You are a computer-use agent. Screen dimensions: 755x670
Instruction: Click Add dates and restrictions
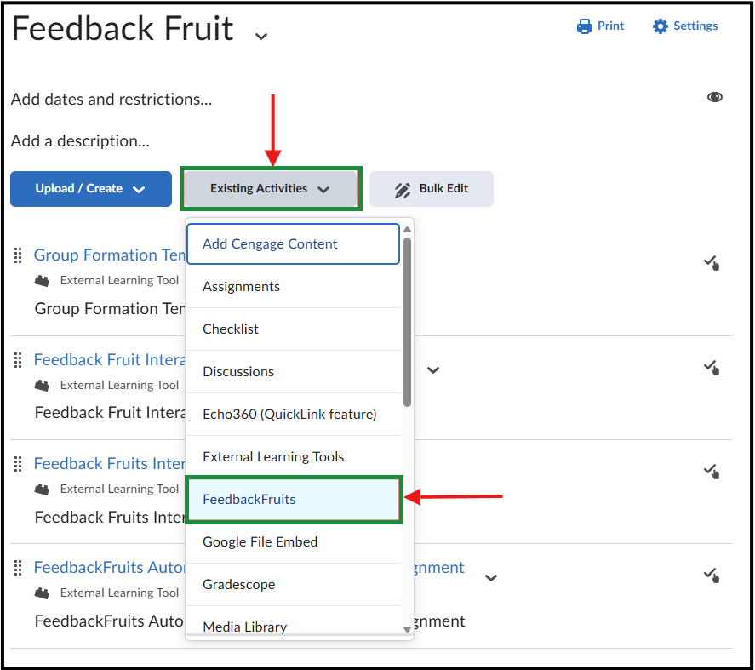112,99
